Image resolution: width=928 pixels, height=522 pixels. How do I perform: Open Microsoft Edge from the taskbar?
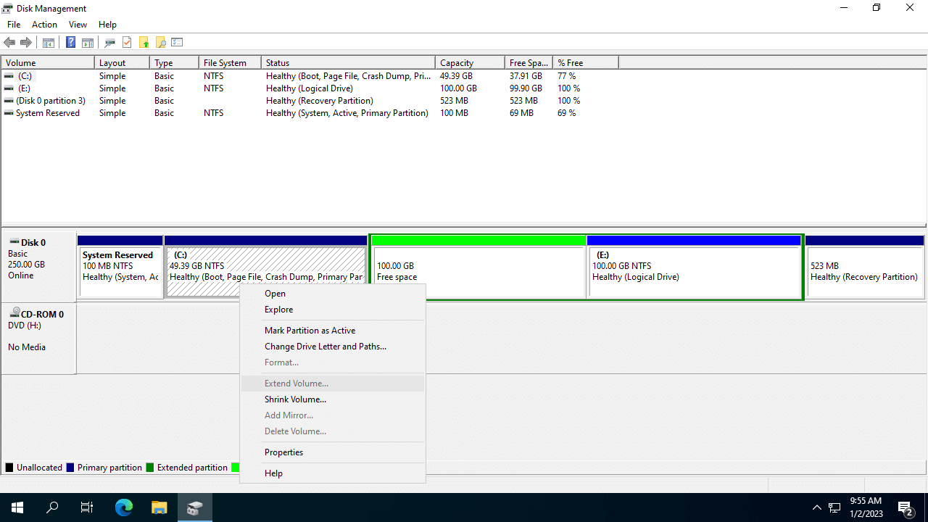pyautogui.click(x=124, y=507)
